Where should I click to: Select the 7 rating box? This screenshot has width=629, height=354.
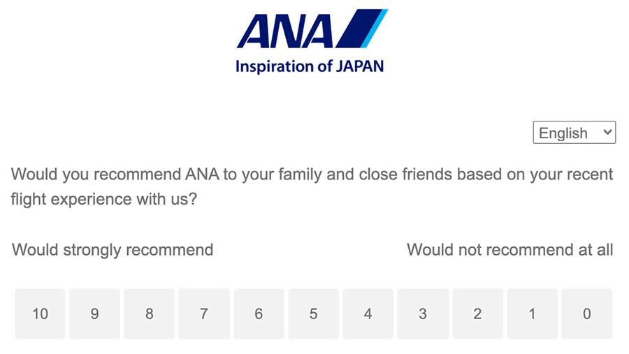pyautogui.click(x=203, y=314)
